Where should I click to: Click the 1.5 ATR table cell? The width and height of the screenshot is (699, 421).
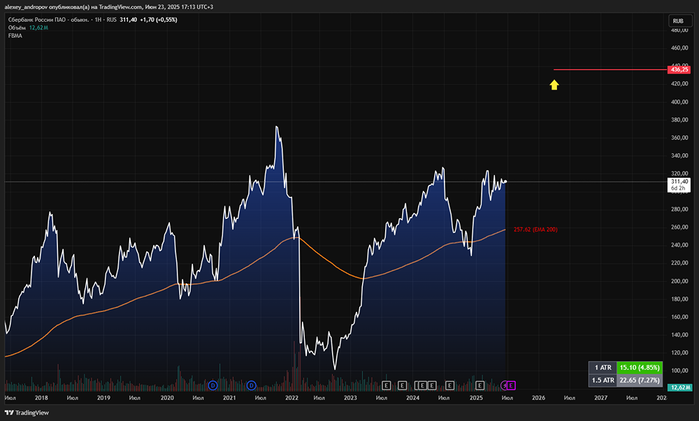click(603, 380)
